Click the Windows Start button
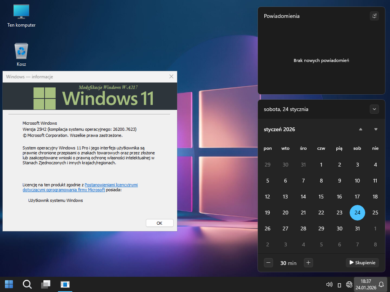The height and width of the screenshot is (292, 390). 9,284
